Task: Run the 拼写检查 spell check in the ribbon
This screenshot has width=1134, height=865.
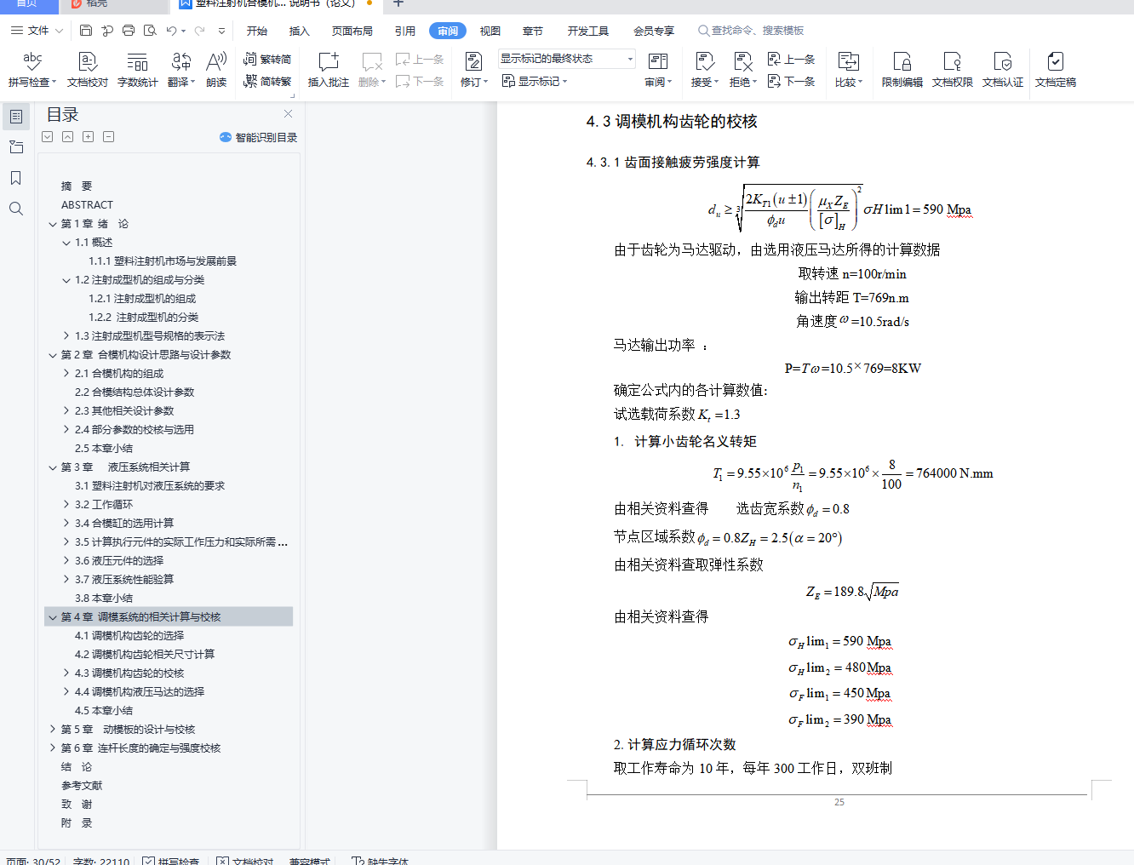Action: pos(31,69)
